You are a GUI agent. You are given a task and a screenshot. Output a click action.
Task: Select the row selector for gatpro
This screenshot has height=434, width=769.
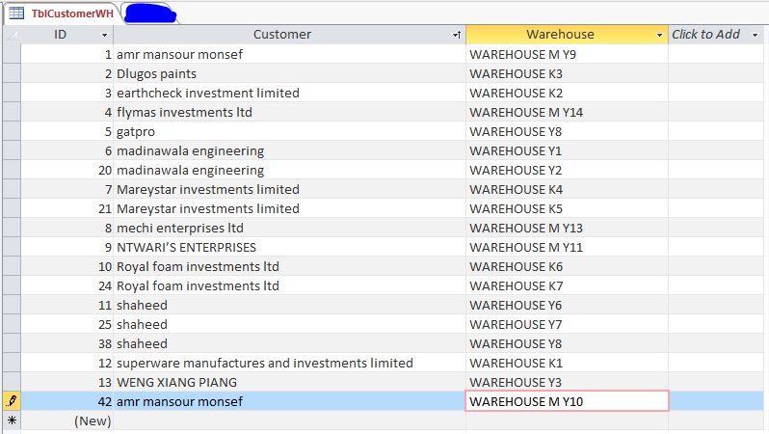pos(12,131)
